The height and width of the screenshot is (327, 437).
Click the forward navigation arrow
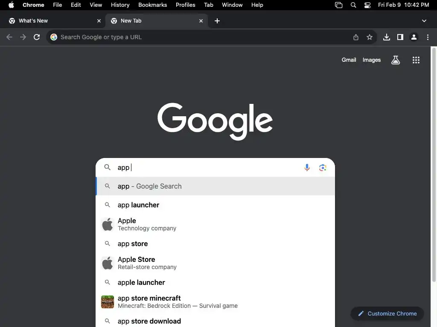23,37
